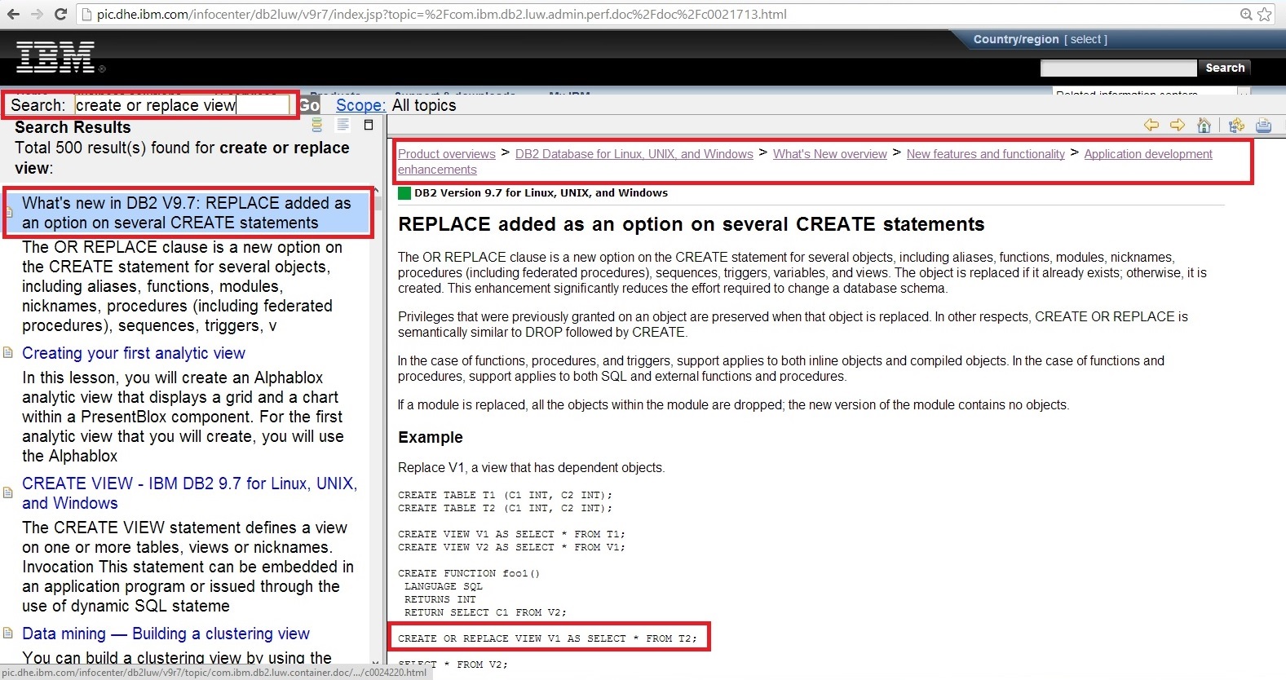This screenshot has height=680, width=1286.
Task: Click the Example subheading
Action: click(x=431, y=437)
